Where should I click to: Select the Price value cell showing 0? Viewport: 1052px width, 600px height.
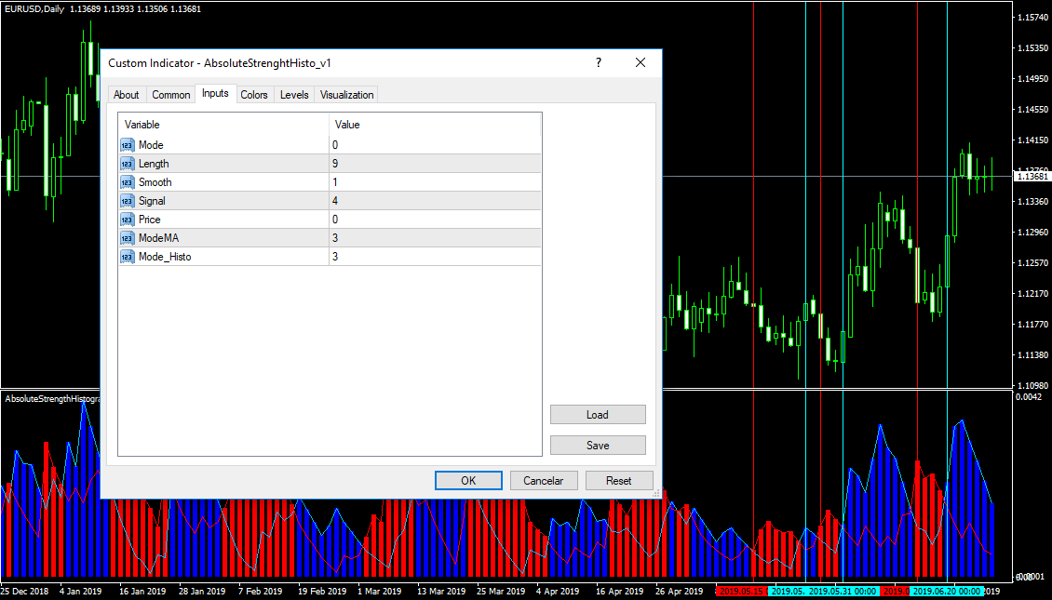coord(435,220)
